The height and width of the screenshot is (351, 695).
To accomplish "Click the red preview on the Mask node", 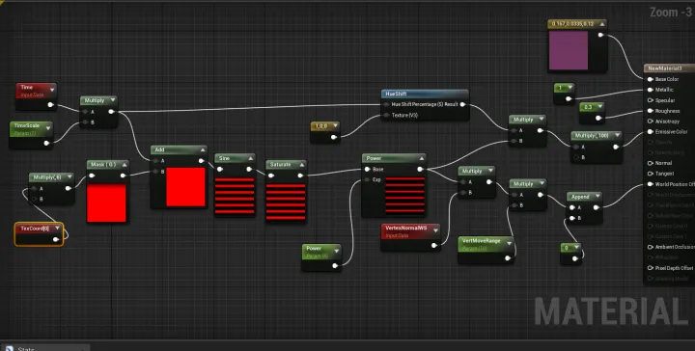I will [x=106, y=202].
